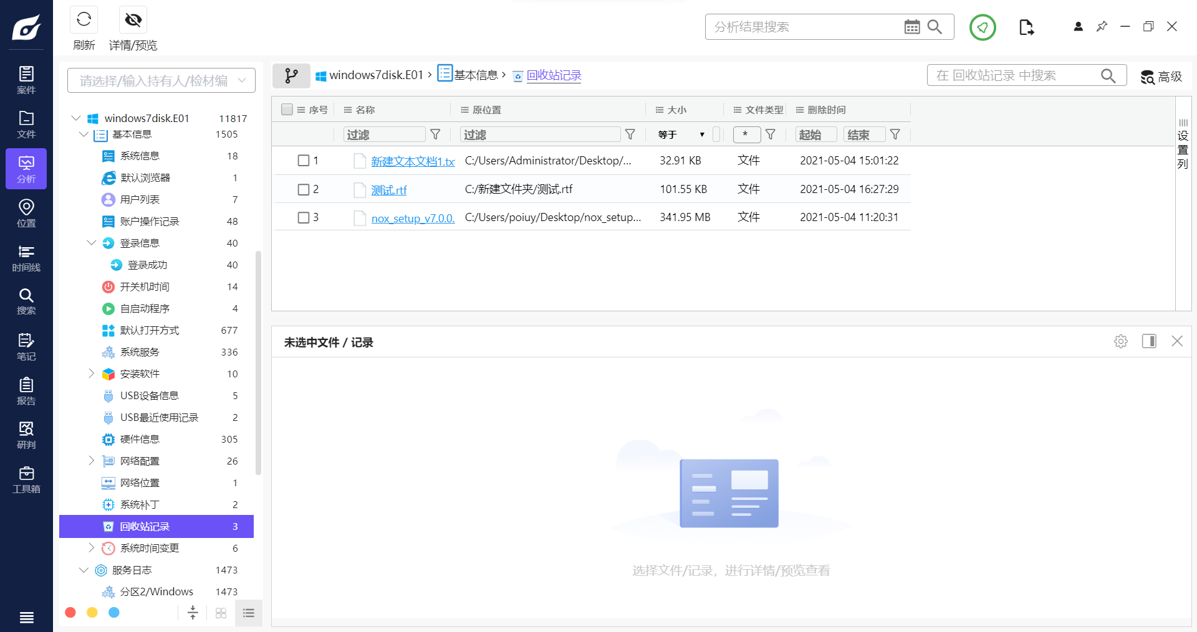The width and height of the screenshot is (1197, 632).
Task: Click 回收站记录 breadcrumb link
Action: pos(554,75)
